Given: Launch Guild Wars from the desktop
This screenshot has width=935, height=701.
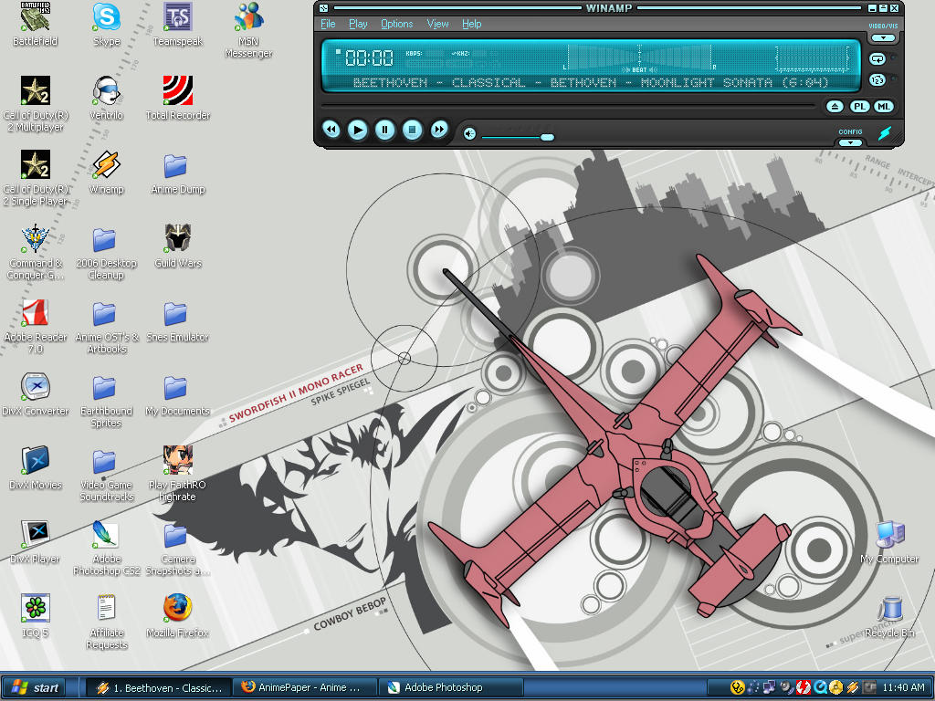Looking at the screenshot, I should point(178,246).
